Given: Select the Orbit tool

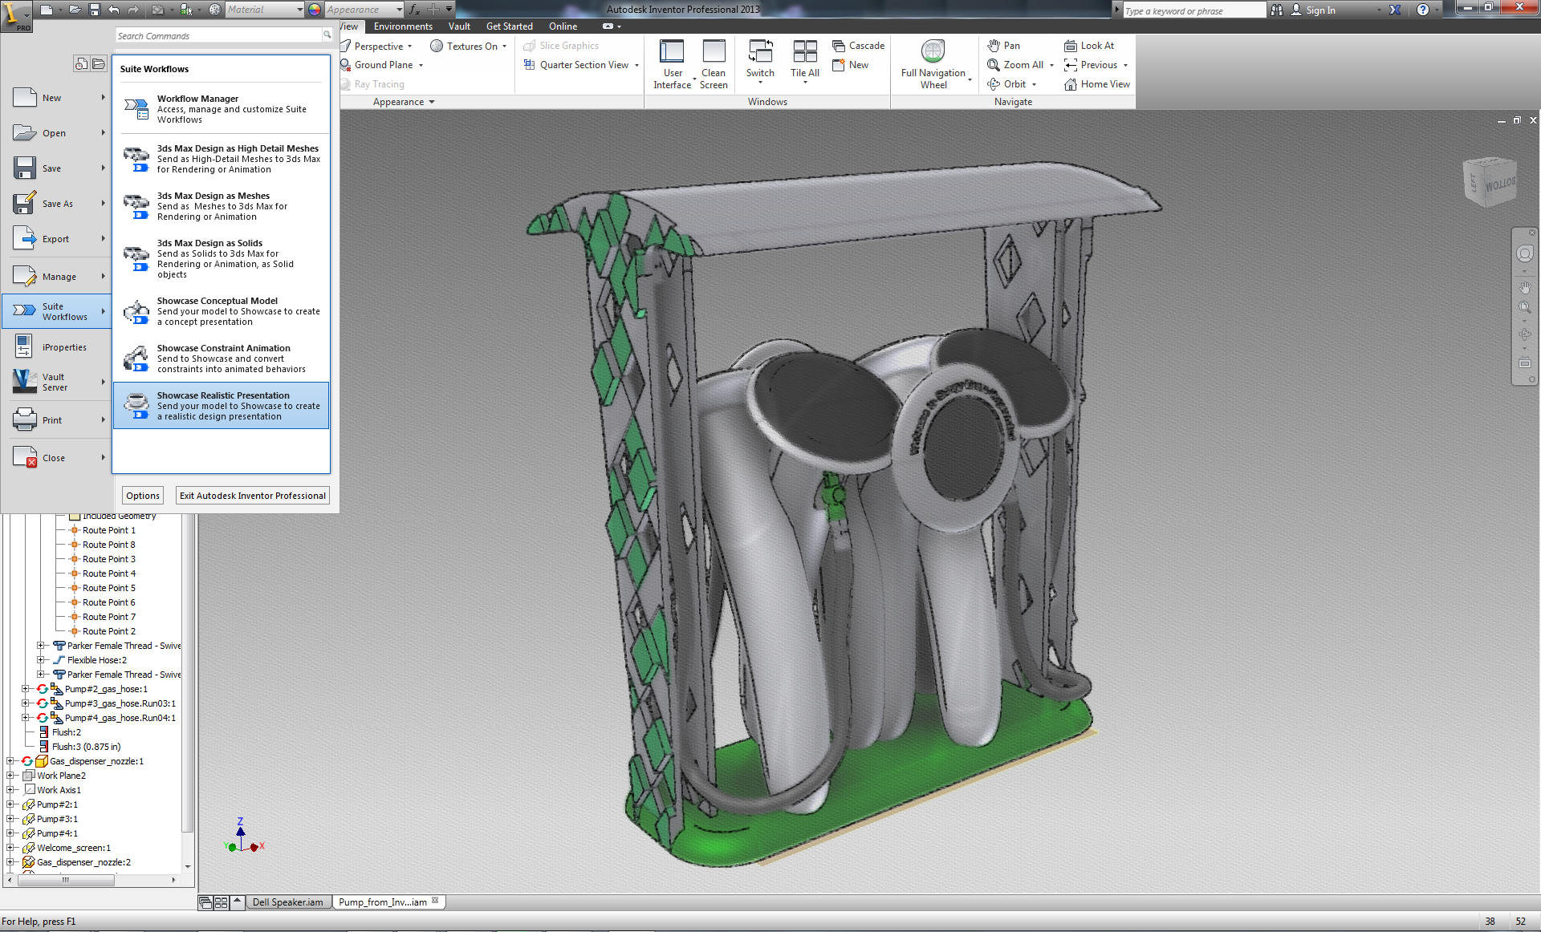Looking at the screenshot, I should click(1006, 84).
